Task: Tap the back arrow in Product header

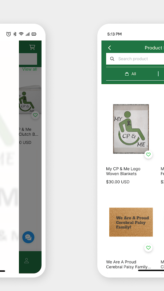Action: [110, 48]
